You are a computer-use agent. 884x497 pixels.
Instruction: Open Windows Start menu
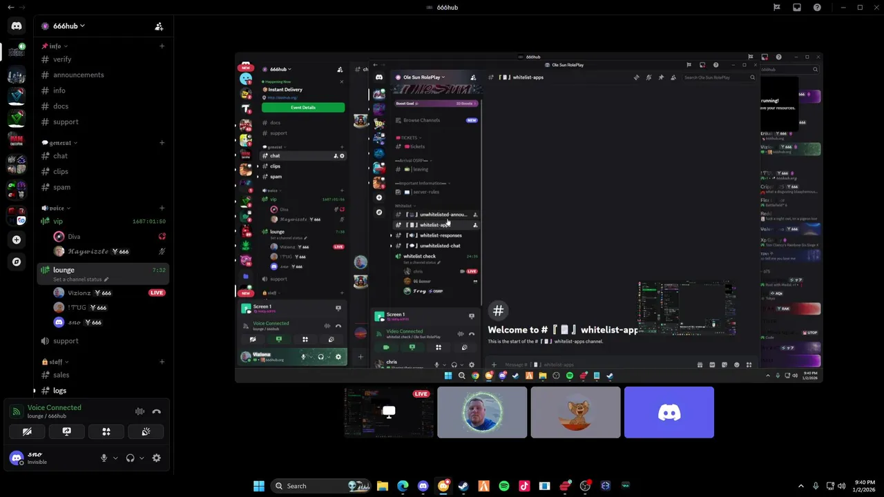[x=259, y=486]
